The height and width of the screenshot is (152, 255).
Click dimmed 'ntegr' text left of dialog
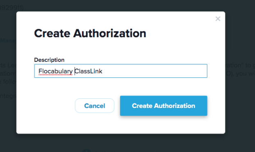click(8, 96)
